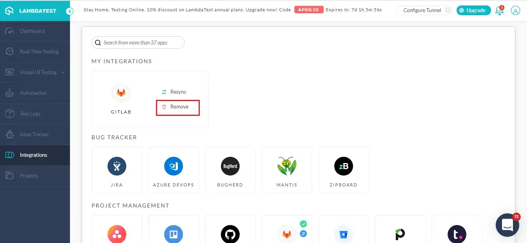Remove the GitLab integration
Viewport: 527px width, 243px height.
coord(178,107)
